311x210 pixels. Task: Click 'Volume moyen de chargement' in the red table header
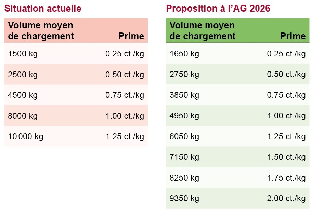coord(41,31)
